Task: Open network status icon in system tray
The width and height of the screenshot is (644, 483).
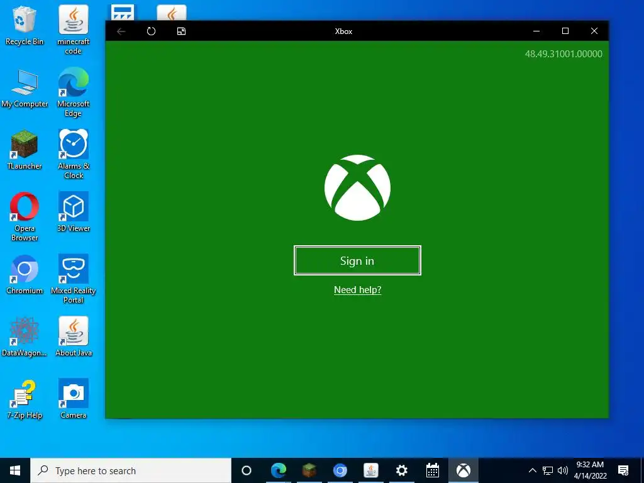Action: 548,470
